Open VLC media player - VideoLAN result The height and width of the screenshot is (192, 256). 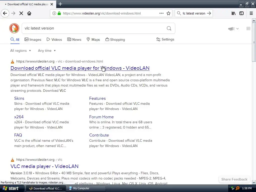pos(44,166)
